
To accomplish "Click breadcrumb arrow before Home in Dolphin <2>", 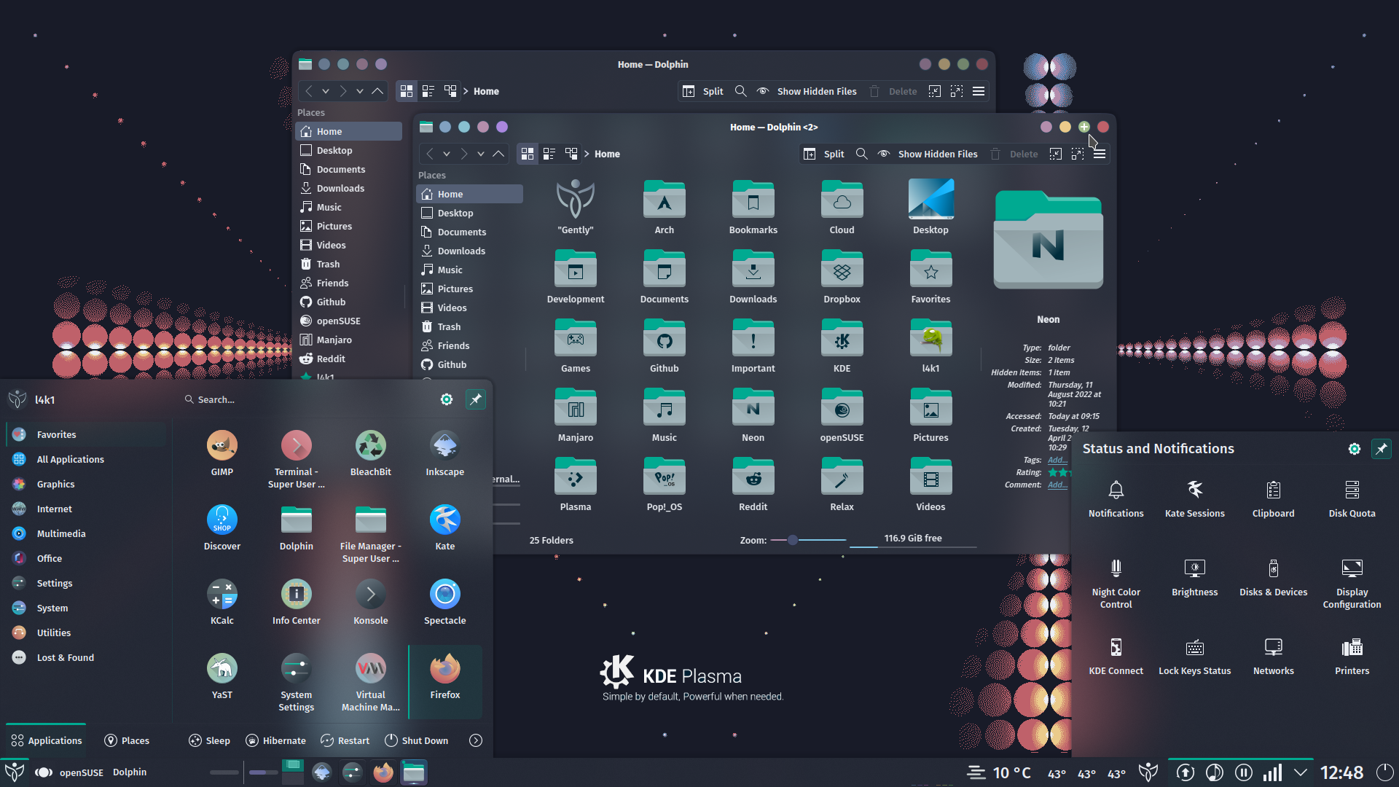I will 587,154.
